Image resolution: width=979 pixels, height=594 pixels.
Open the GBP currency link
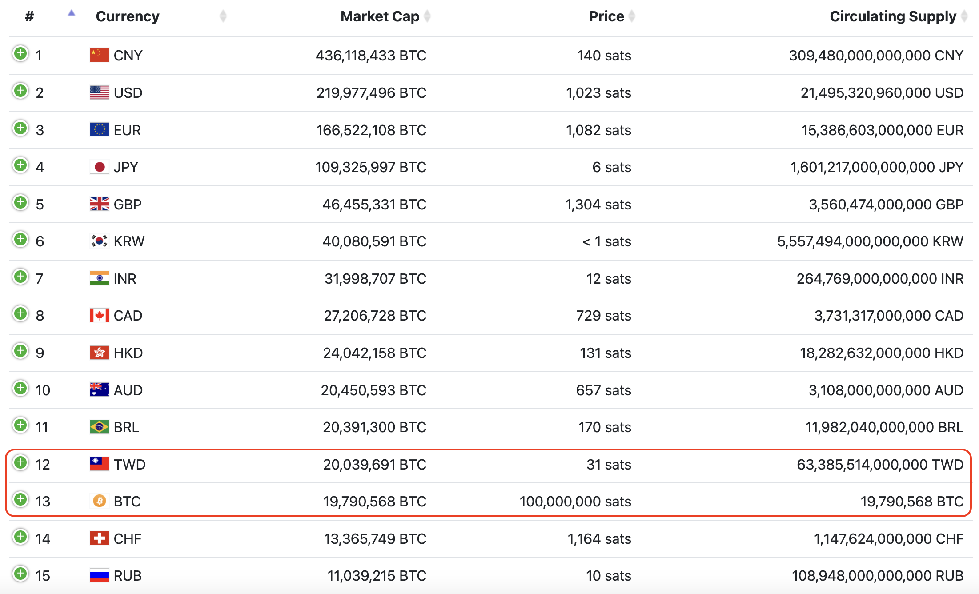tap(128, 205)
